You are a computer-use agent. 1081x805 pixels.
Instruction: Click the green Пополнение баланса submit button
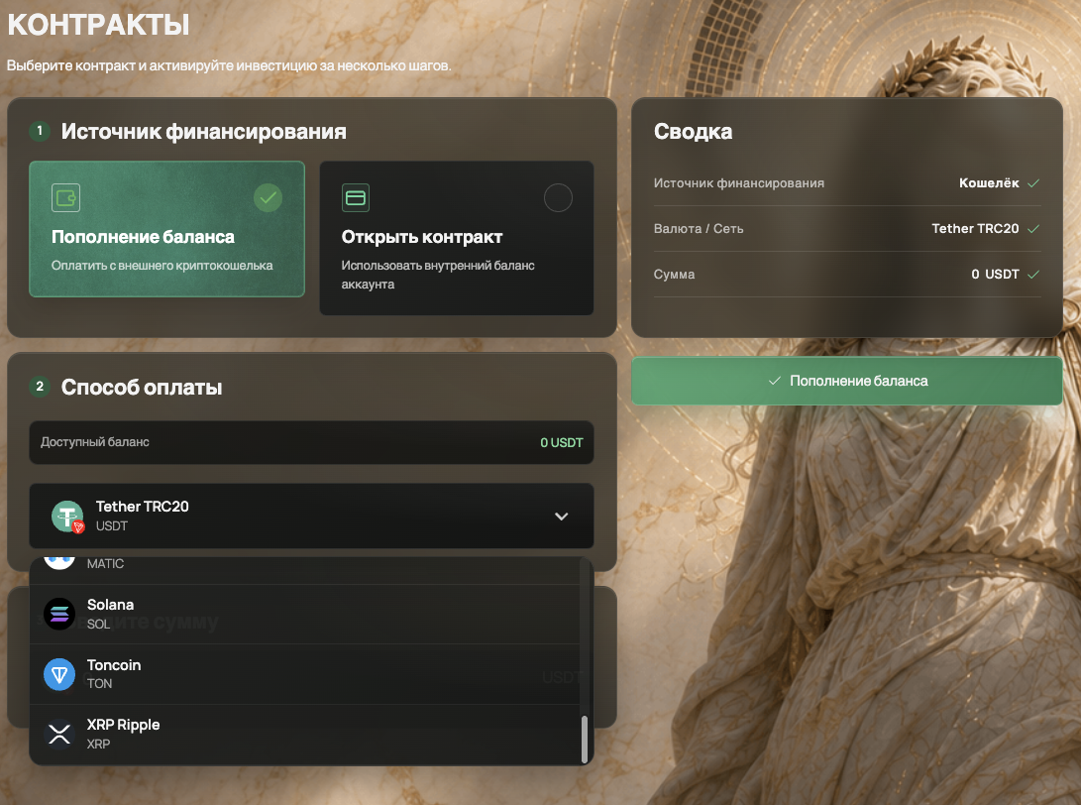click(x=846, y=381)
